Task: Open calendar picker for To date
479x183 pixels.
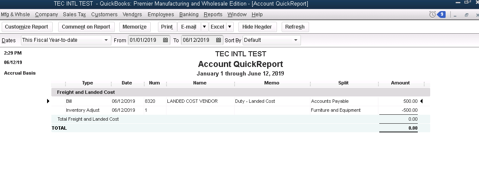Action: pos(218,40)
